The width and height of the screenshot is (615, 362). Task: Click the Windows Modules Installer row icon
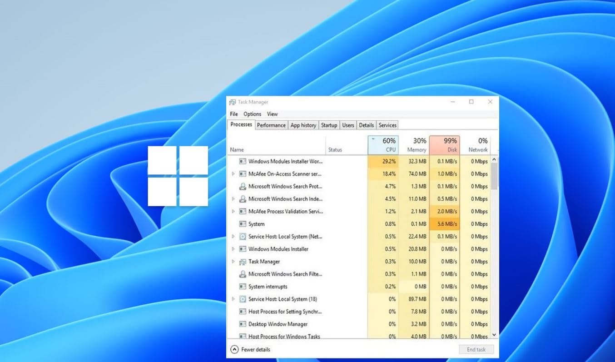243,249
